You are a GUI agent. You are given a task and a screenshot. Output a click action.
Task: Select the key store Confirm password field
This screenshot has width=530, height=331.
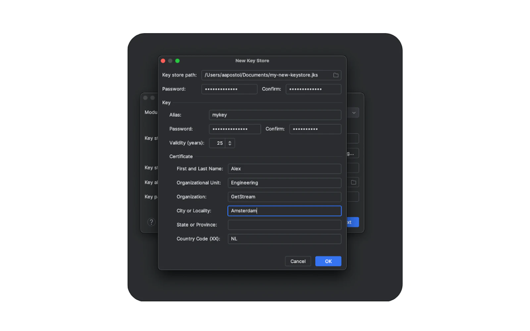(313, 89)
